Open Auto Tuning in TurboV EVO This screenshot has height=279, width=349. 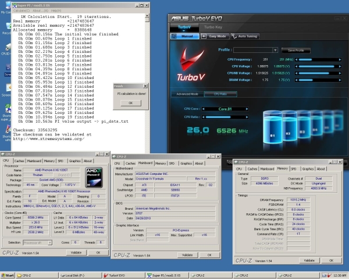pos(245,36)
